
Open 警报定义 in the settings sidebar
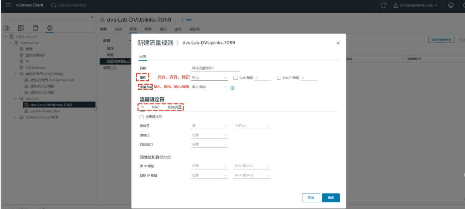click(x=110, y=68)
